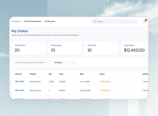
Task: Sort by Price column header
Action: pyautogui.click(x=61, y=74)
